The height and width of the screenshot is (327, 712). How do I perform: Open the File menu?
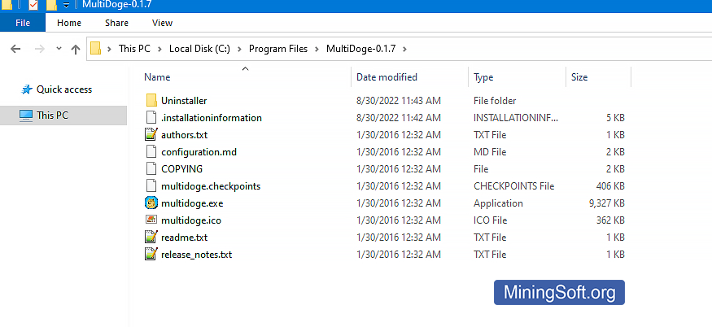click(x=23, y=23)
